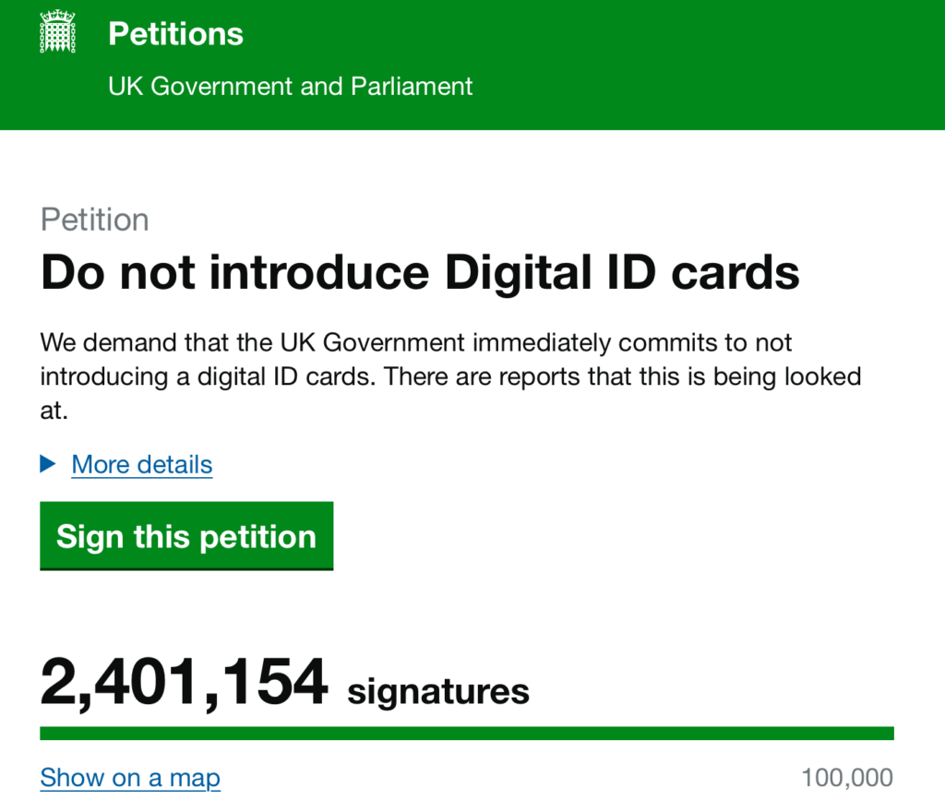The width and height of the screenshot is (945, 812).
Task: Click the 100,000 threshold label
Action: pos(847,778)
